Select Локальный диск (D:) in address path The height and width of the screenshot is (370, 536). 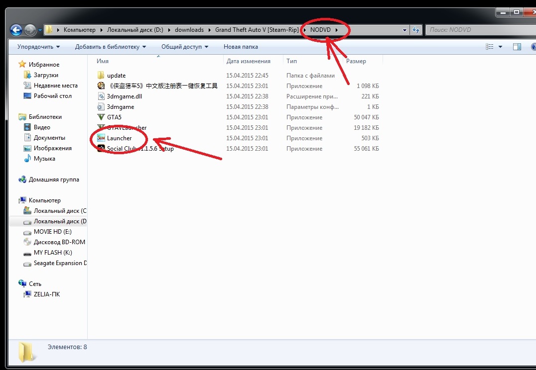[x=135, y=30]
